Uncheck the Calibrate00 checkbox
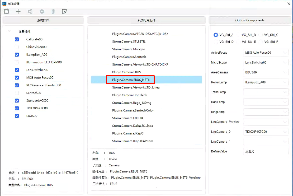Viewport: 293px width, 196px height. pyautogui.click(x=17, y=39)
